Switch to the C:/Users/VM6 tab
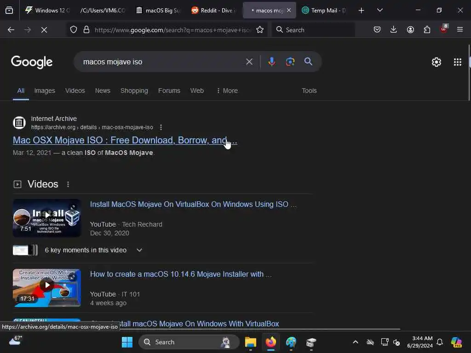471x353 pixels. coord(103,11)
